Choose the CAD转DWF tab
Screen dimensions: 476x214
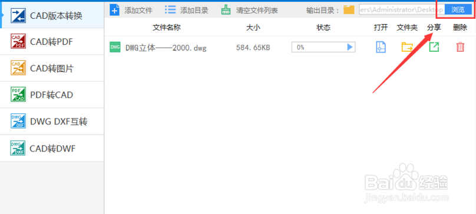(52, 149)
